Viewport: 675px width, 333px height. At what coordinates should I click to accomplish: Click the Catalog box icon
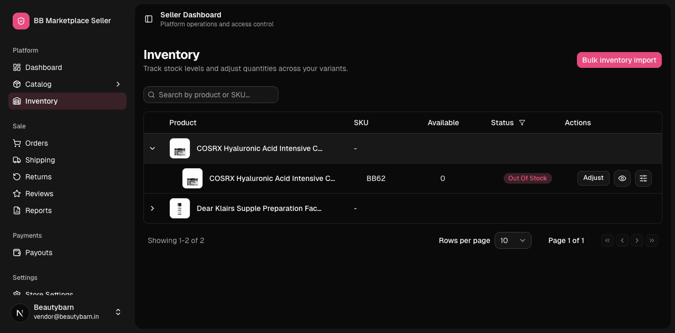pos(17,84)
